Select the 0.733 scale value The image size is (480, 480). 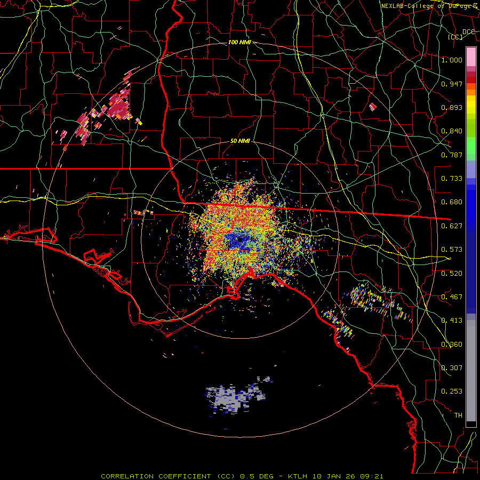(x=452, y=179)
